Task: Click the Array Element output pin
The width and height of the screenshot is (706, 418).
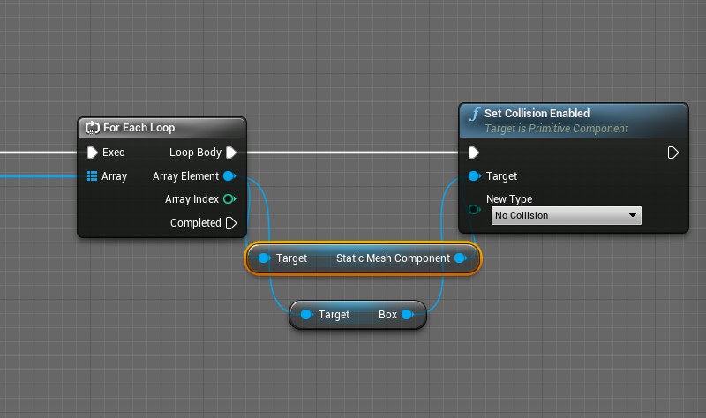Action: point(229,176)
